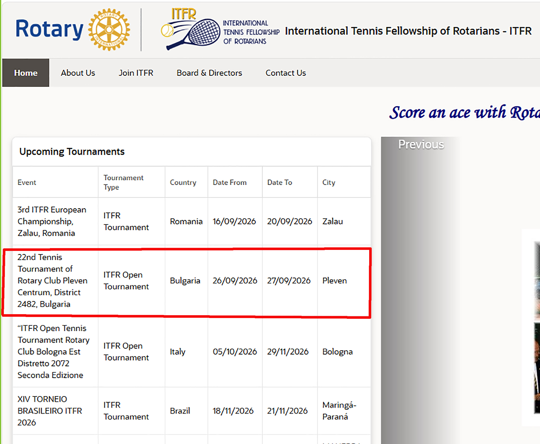Screen dimensions: 540x444
Task: Click the International Tennis Fellowship of Rotarians title
Action: pos(408,31)
